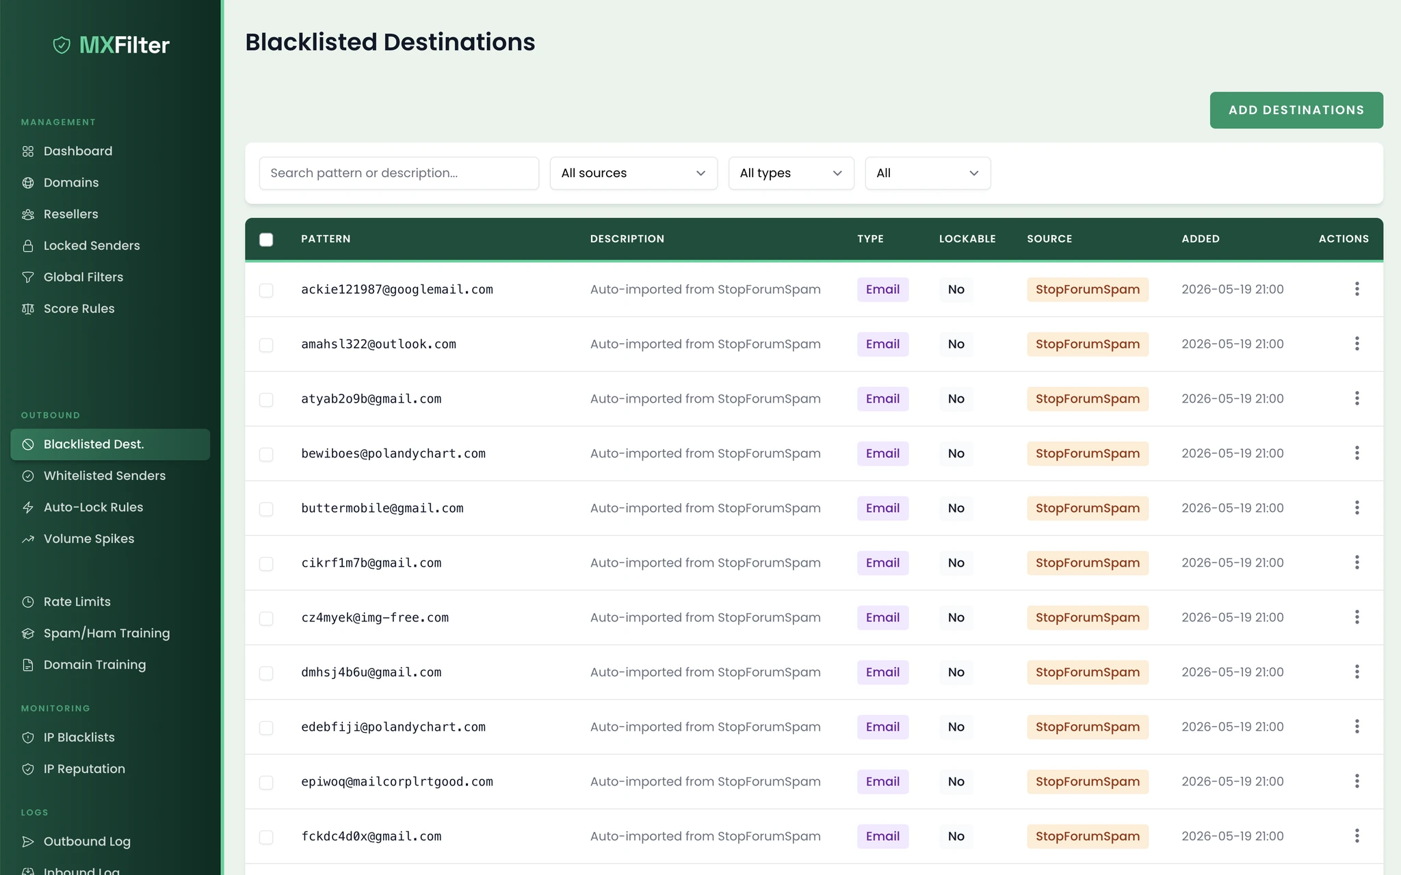Click the MXFilter shield logo icon
The height and width of the screenshot is (875, 1401).
click(62, 45)
